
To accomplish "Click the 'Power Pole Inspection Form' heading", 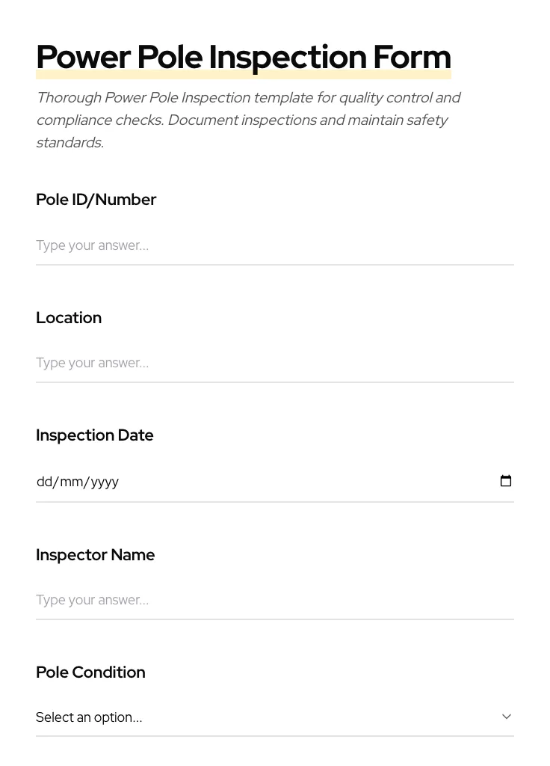I will (244, 58).
